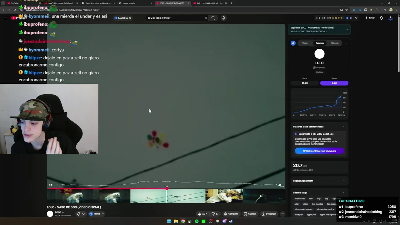Click the red progress bar scrubber handle
400x225 pixels.
(167, 188)
